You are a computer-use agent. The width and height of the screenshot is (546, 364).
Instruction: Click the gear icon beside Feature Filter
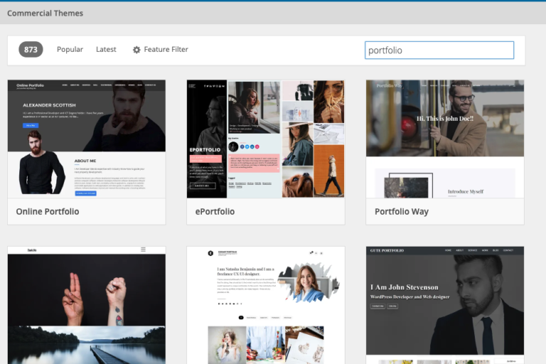(136, 50)
